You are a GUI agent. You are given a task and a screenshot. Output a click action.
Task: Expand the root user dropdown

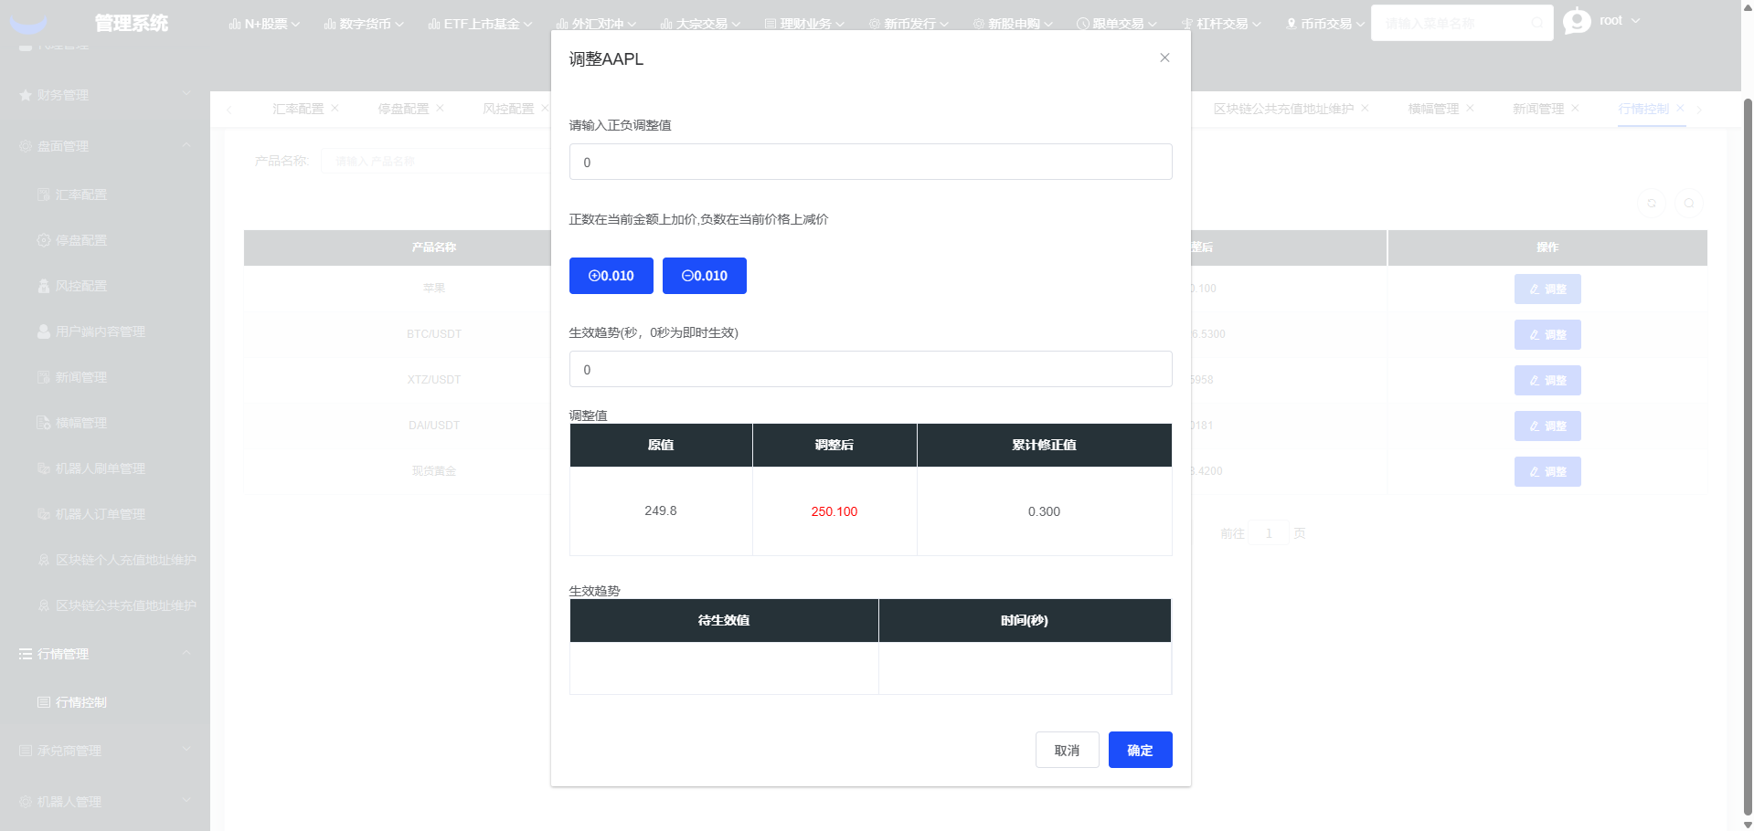pos(1619,21)
